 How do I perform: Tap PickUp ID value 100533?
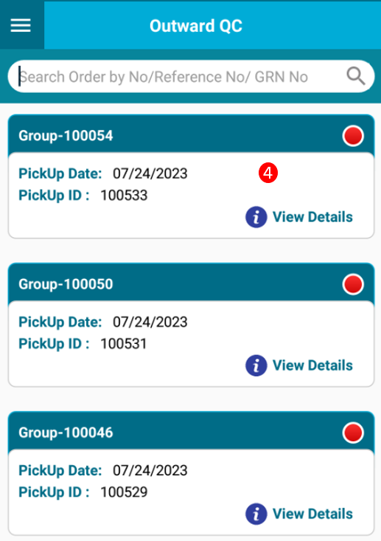pos(124,196)
